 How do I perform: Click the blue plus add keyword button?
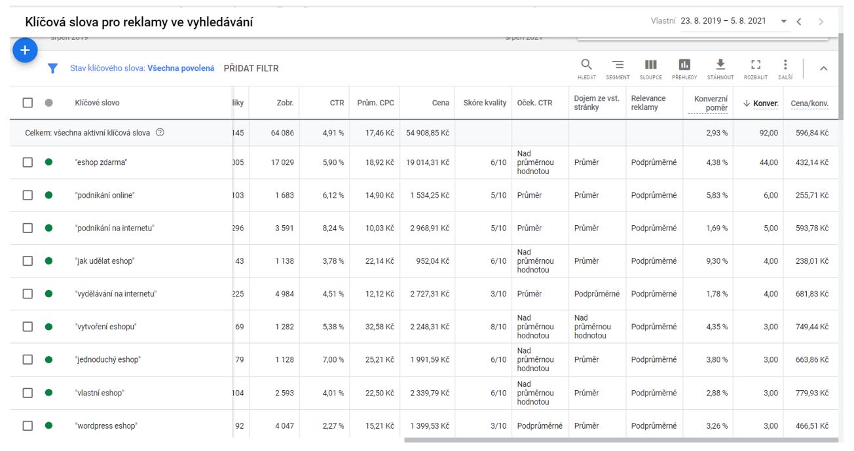click(x=25, y=50)
